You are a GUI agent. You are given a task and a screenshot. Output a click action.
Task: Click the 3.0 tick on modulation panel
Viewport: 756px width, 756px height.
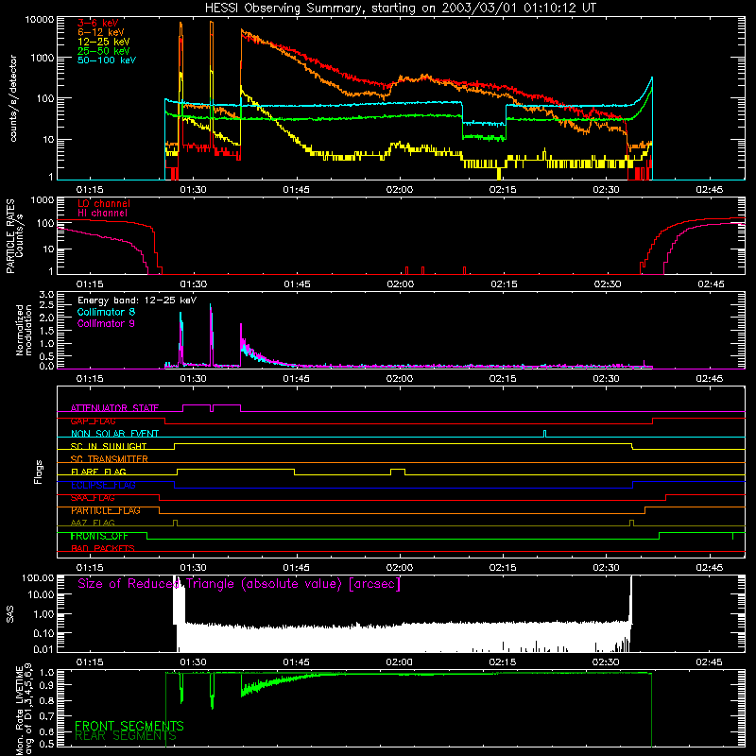tap(46, 295)
